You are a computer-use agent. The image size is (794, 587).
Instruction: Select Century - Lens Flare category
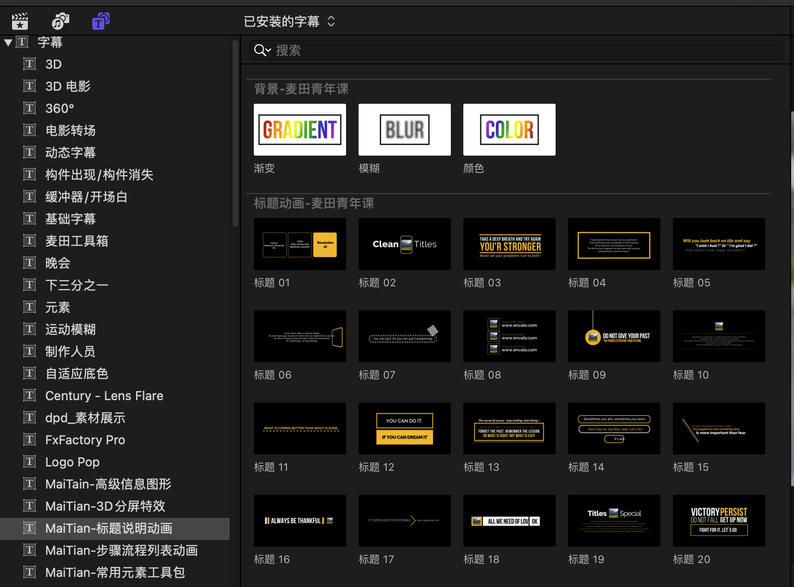pyautogui.click(x=115, y=396)
